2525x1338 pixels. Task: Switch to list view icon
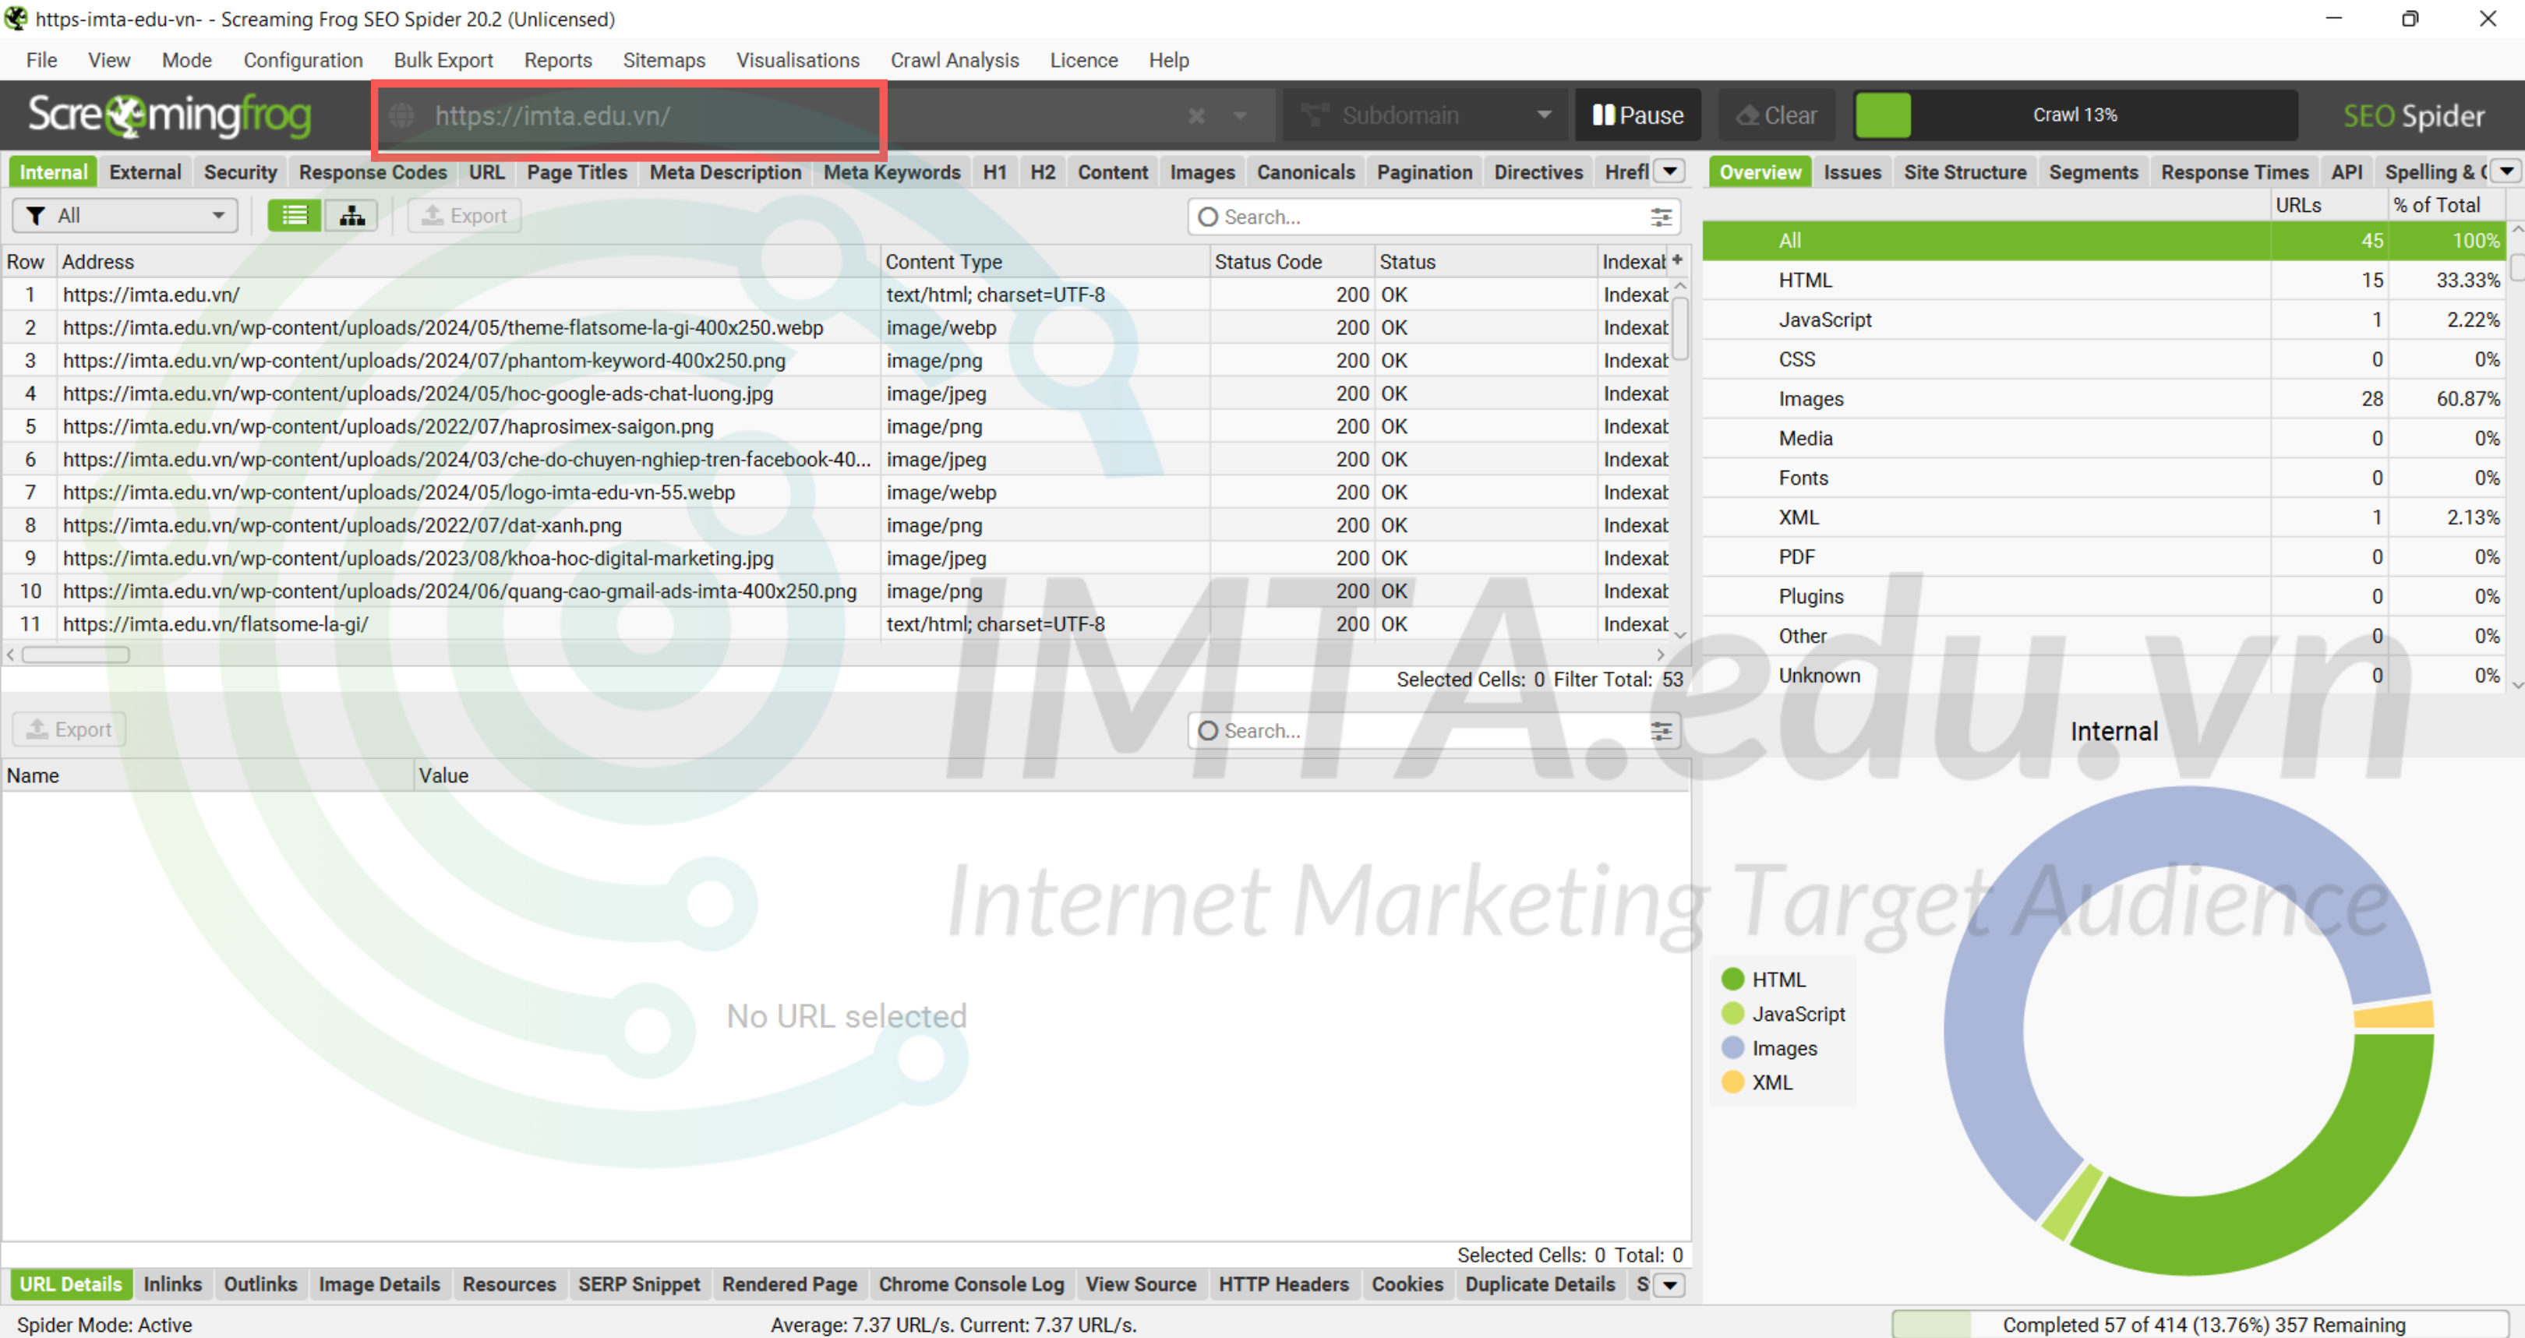(x=294, y=216)
